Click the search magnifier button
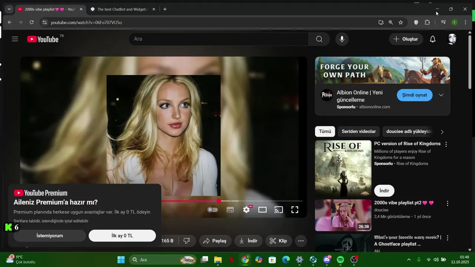The image size is (475, 267). pos(319,39)
